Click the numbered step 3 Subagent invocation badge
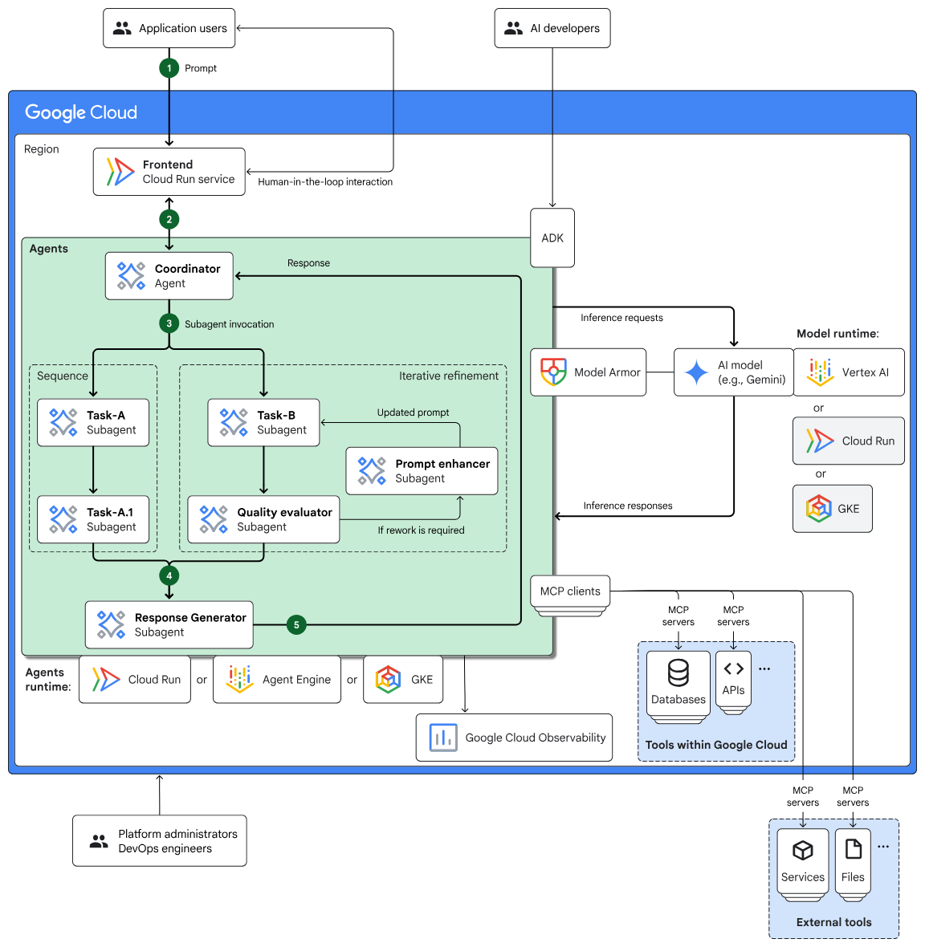The image size is (925, 947). [x=169, y=323]
